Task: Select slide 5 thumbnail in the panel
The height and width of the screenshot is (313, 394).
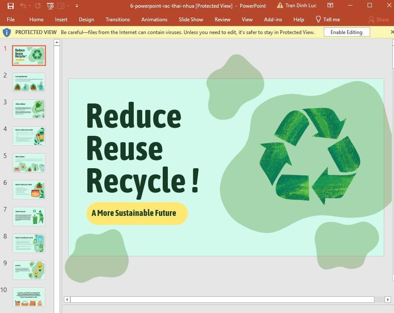Action: pyautogui.click(x=29, y=163)
